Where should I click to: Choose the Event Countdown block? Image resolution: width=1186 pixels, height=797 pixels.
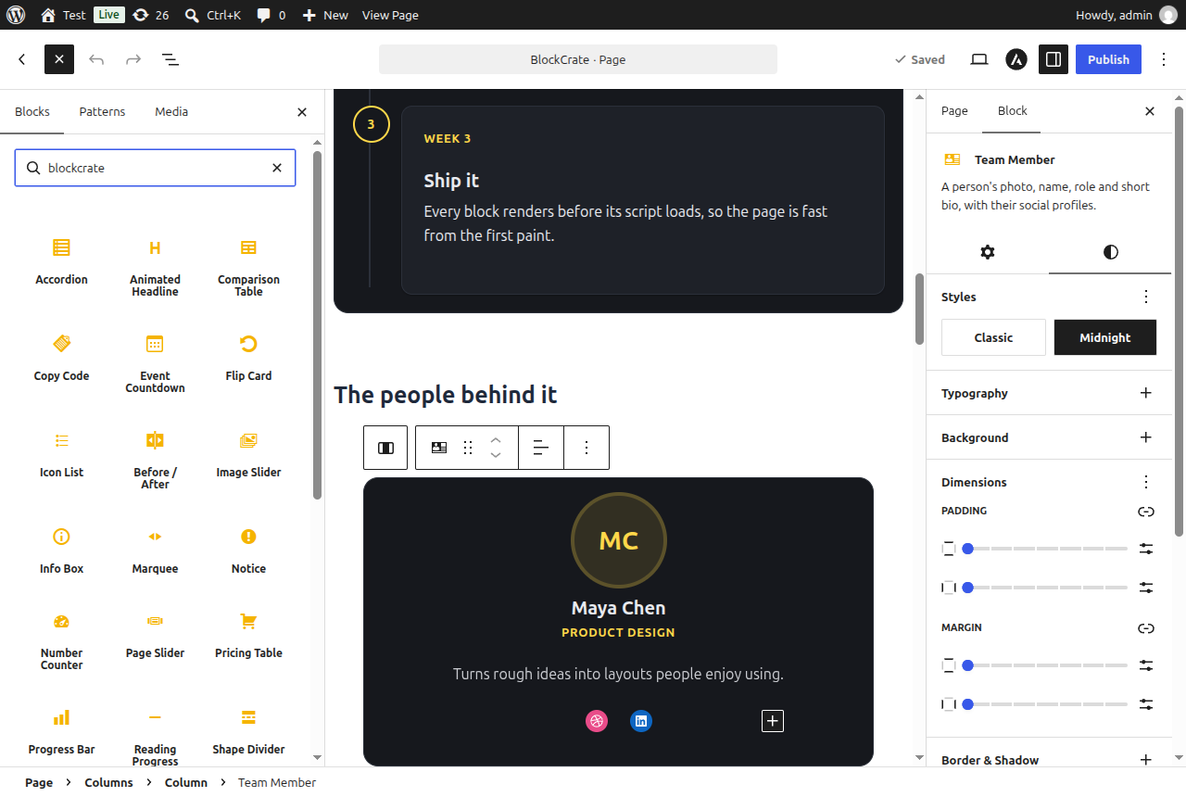click(155, 361)
